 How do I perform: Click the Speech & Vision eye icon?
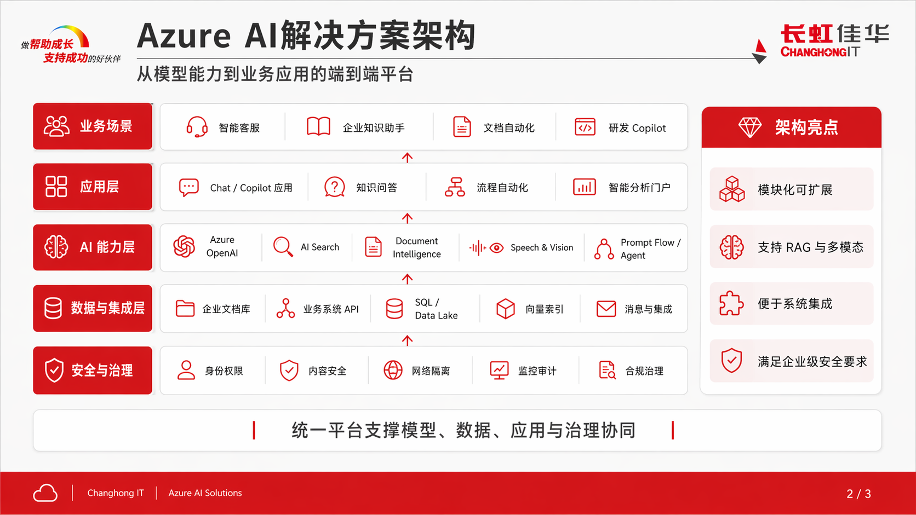click(496, 248)
